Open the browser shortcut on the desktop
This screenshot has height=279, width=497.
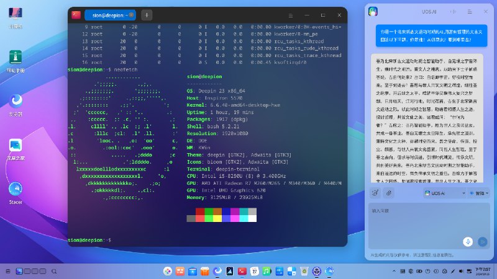[16, 105]
